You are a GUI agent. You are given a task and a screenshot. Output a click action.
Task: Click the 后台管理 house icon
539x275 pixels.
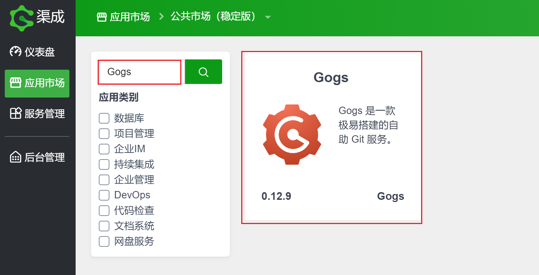pyautogui.click(x=15, y=157)
